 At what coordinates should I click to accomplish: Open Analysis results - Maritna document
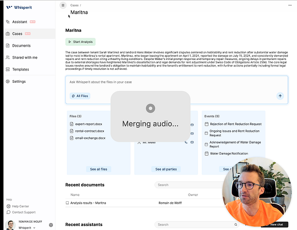(88, 203)
